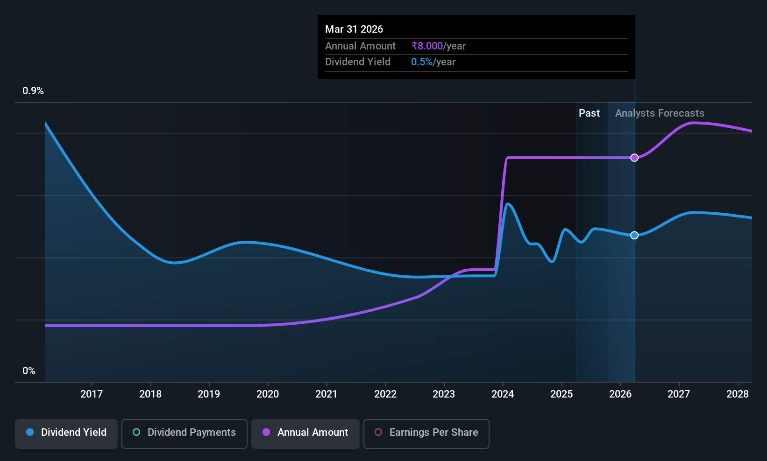Click the 2024 x-axis label
This screenshot has height=461, width=767.
click(x=503, y=394)
